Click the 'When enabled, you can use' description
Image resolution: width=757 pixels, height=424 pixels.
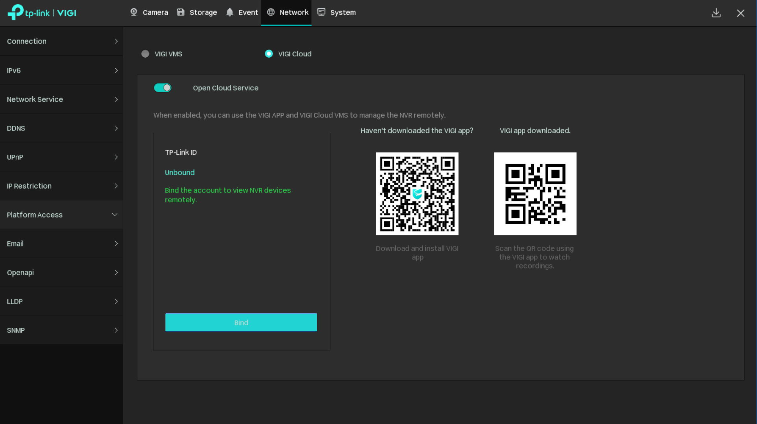pyautogui.click(x=299, y=115)
